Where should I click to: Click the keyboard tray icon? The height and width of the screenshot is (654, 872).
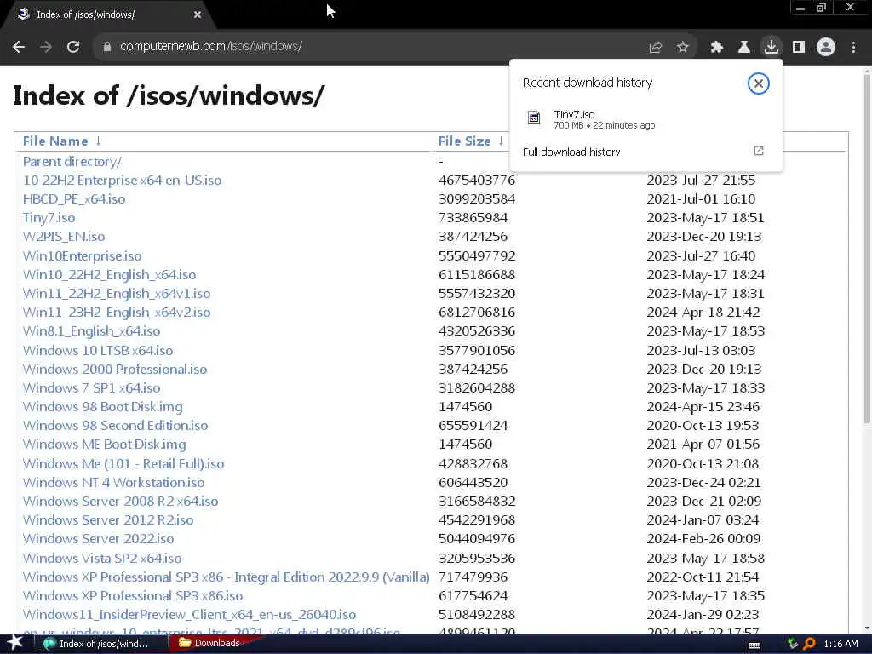click(x=754, y=645)
